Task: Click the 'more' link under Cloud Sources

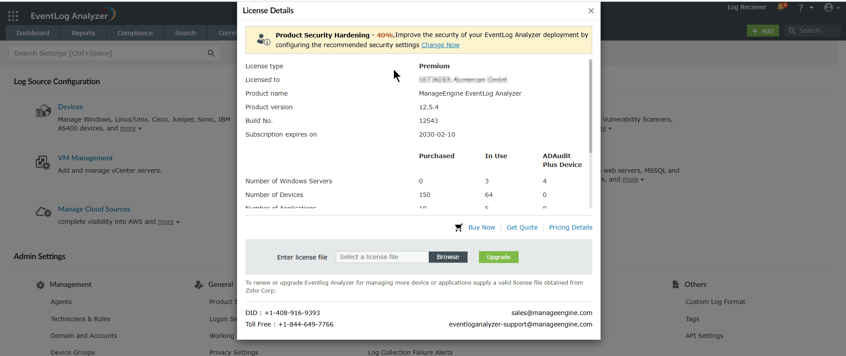Action: [166, 222]
